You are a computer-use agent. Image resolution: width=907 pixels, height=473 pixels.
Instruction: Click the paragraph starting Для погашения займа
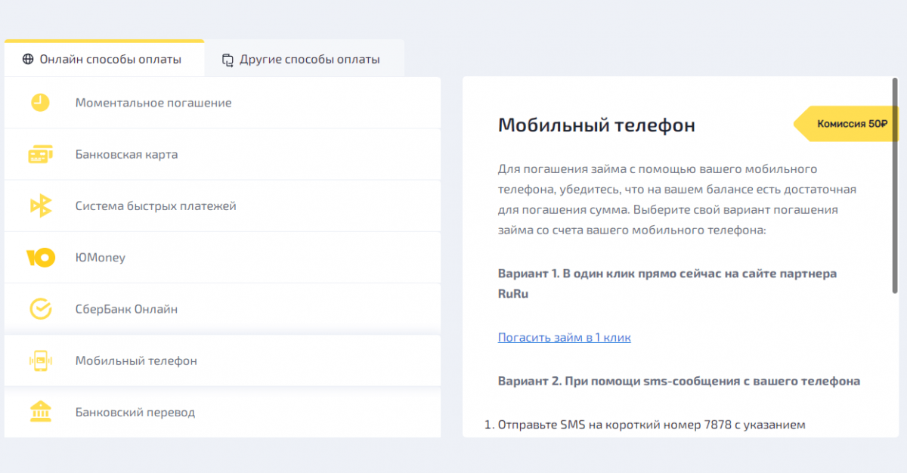(677, 199)
